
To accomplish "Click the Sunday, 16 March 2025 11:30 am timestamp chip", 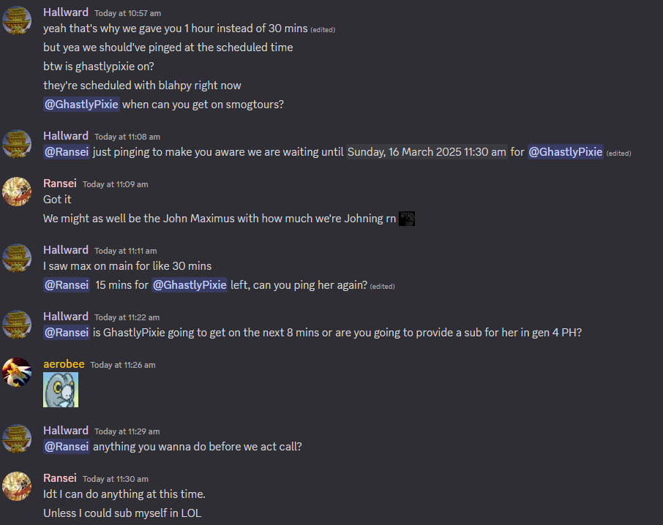I will pos(427,152).
